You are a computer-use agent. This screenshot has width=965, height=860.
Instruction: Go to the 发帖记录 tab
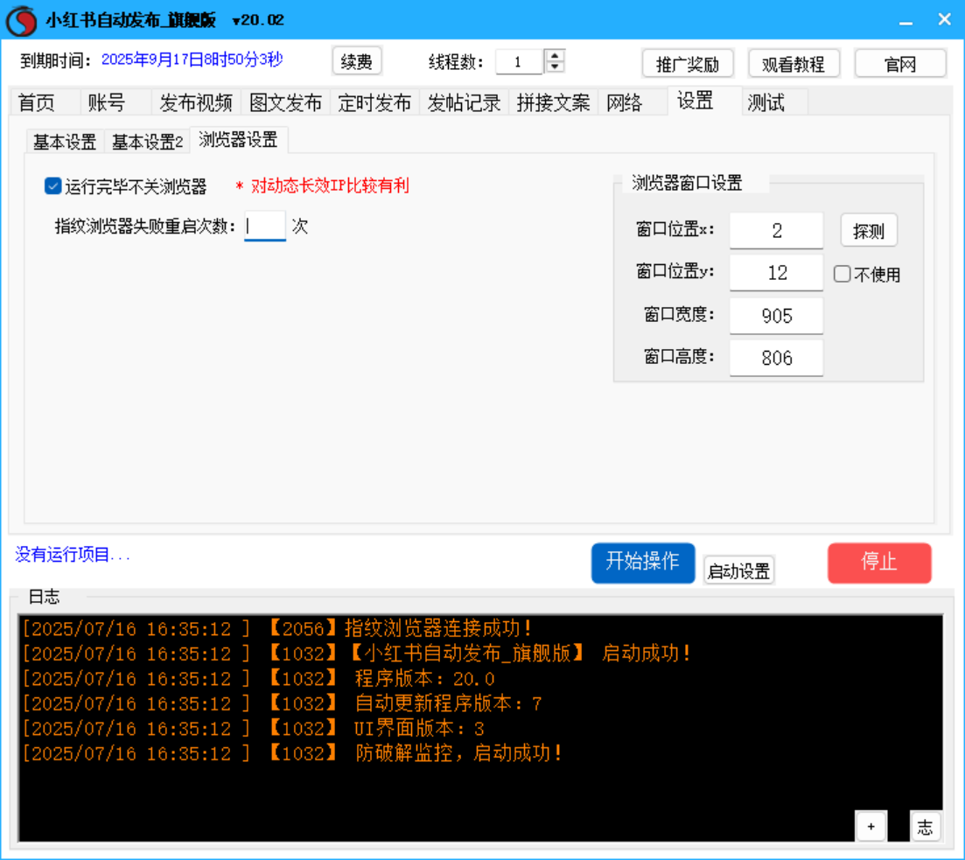click(x=464, y=102)
